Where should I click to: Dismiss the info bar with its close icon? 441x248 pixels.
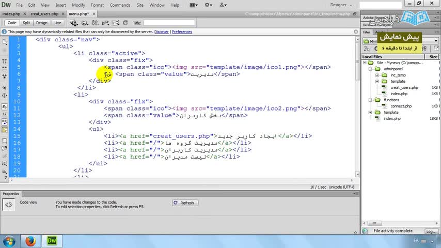tap(356, 32)
